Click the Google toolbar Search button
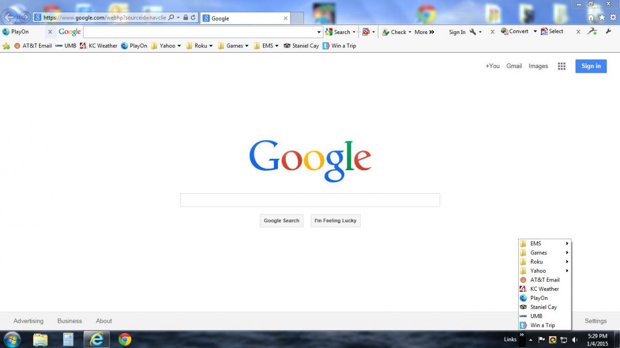620x348 pixels. [338, 32]
